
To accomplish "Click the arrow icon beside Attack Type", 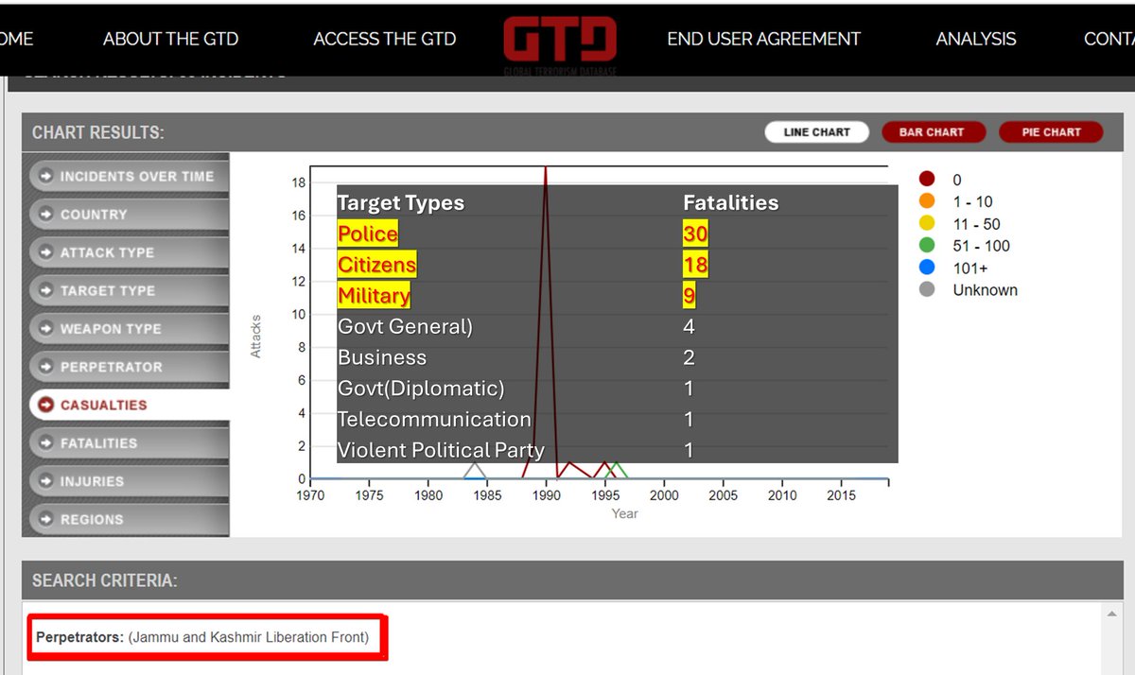I will pos(44,252).
